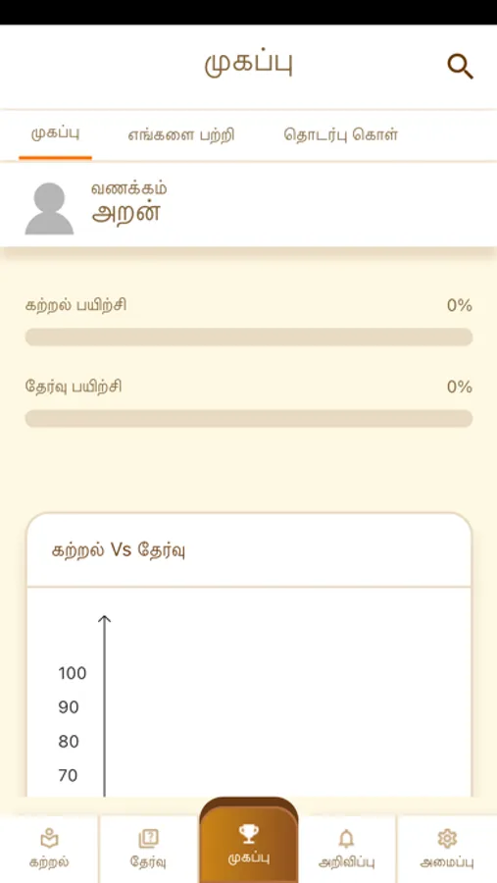This screenshot has height=883, width=497.
Task: Open search with the magnifier icon
Action: pos(460,67)
